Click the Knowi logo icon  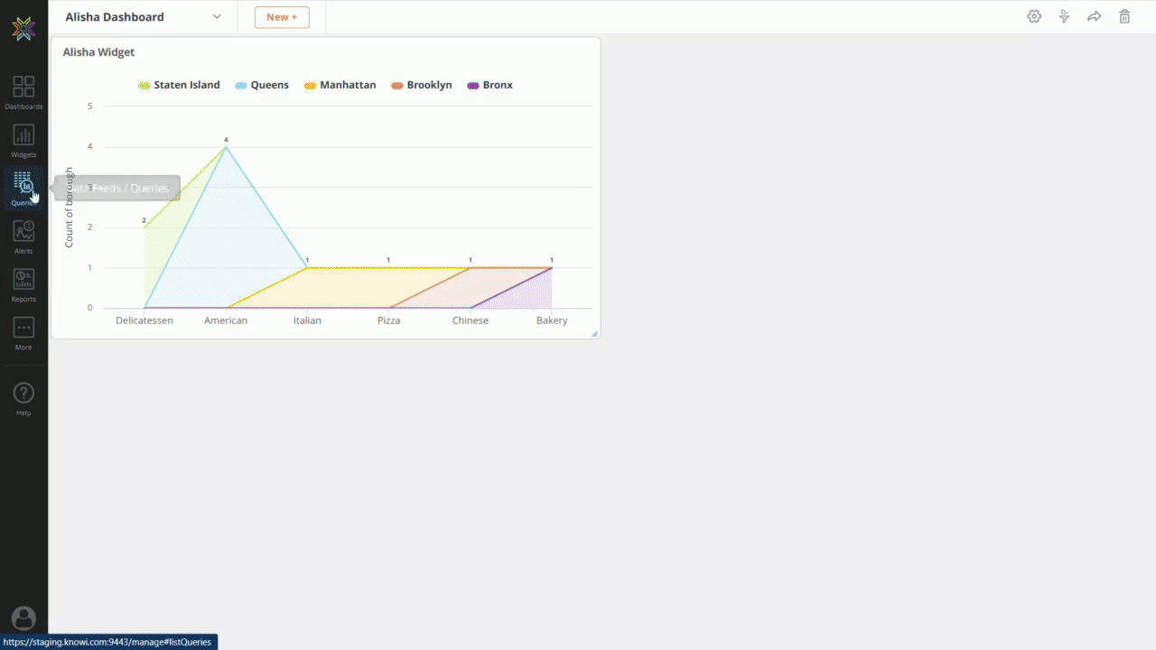coord(23,29)
